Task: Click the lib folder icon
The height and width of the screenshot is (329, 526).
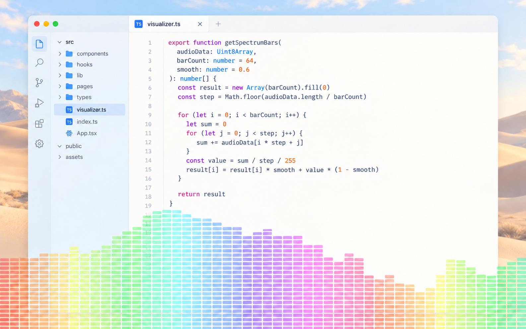Action: pyautogui.click(x=69, y=75)
